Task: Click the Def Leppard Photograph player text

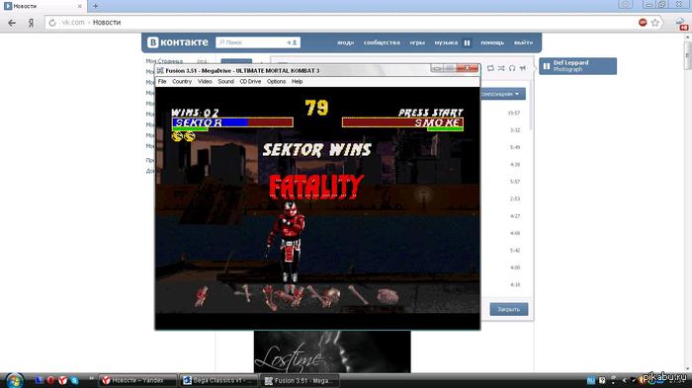Action: pos(570,66)
